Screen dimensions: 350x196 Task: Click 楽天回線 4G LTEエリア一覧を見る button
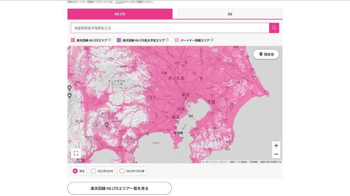(x=119, y=188)
